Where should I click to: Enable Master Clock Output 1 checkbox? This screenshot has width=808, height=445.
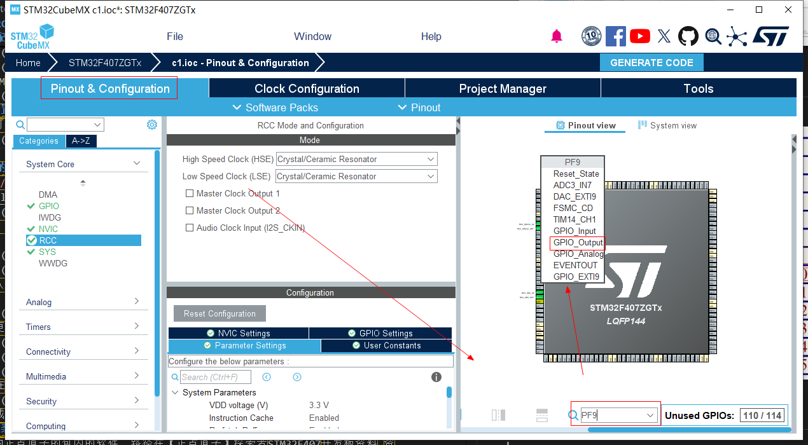[190, 193]
